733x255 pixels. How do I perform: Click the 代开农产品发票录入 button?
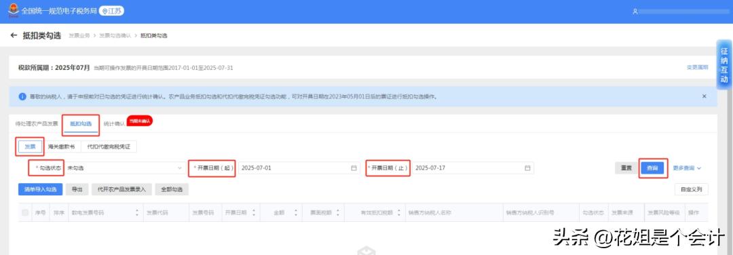coord(121,189)
